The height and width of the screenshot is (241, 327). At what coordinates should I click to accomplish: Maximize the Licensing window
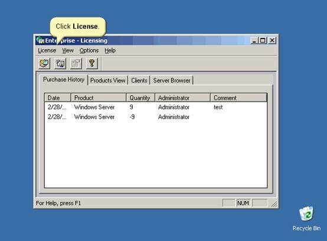[x=263, y=40]
